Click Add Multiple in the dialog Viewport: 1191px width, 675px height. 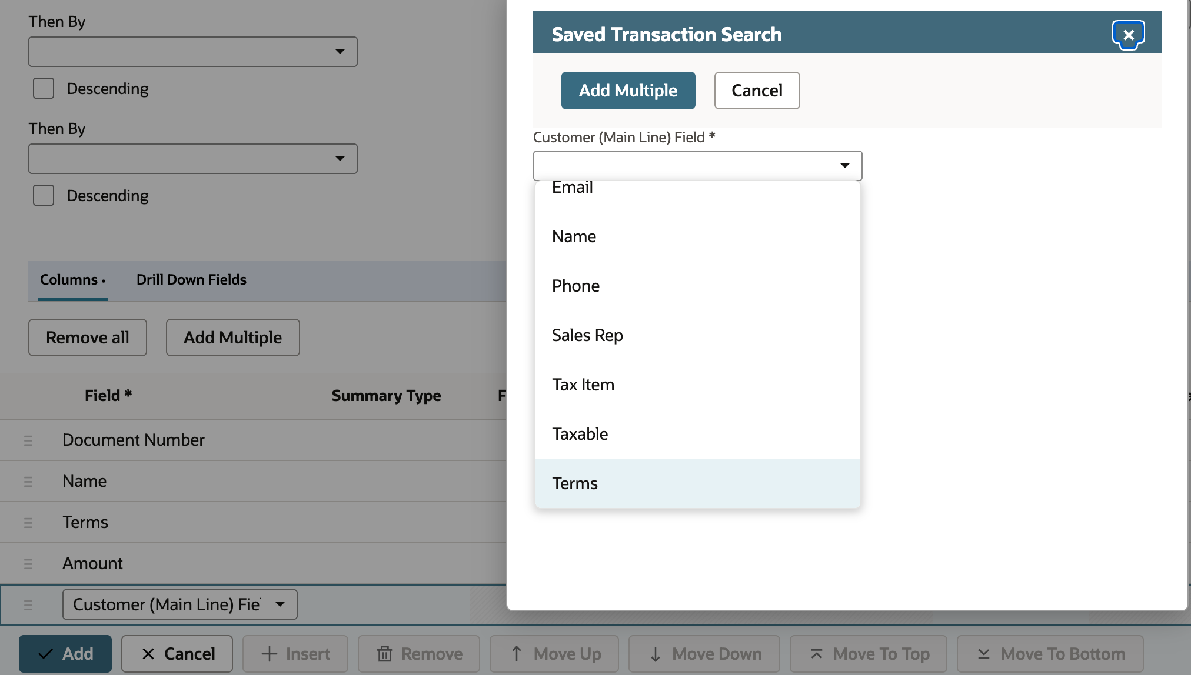(x=628, y=91)
